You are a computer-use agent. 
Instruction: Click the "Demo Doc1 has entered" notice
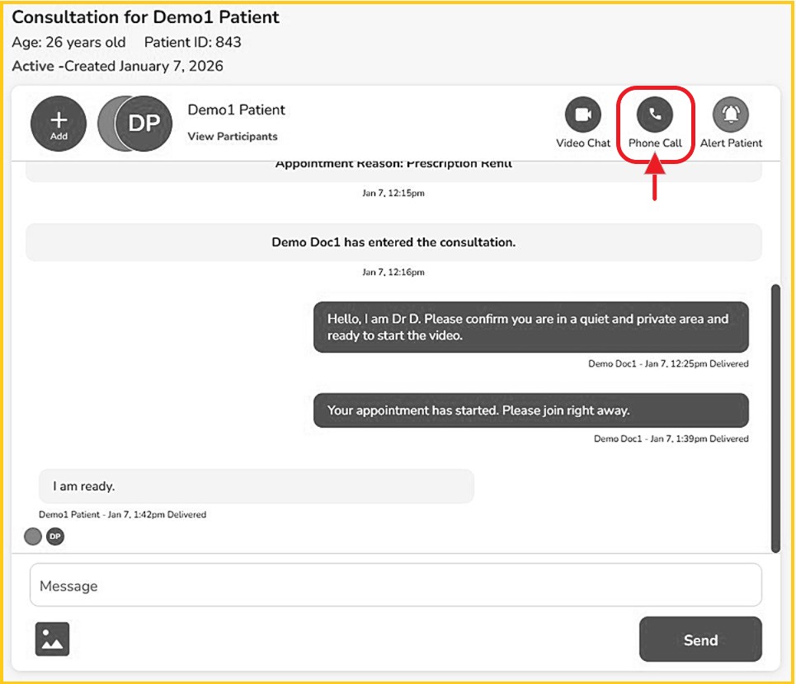tap(393, 242)
